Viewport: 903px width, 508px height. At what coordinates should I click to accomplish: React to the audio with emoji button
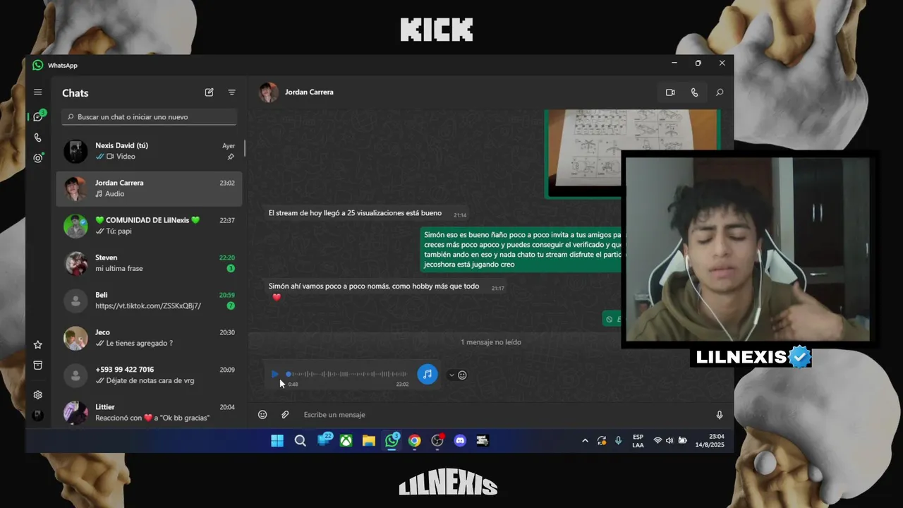tap(462, 375)
